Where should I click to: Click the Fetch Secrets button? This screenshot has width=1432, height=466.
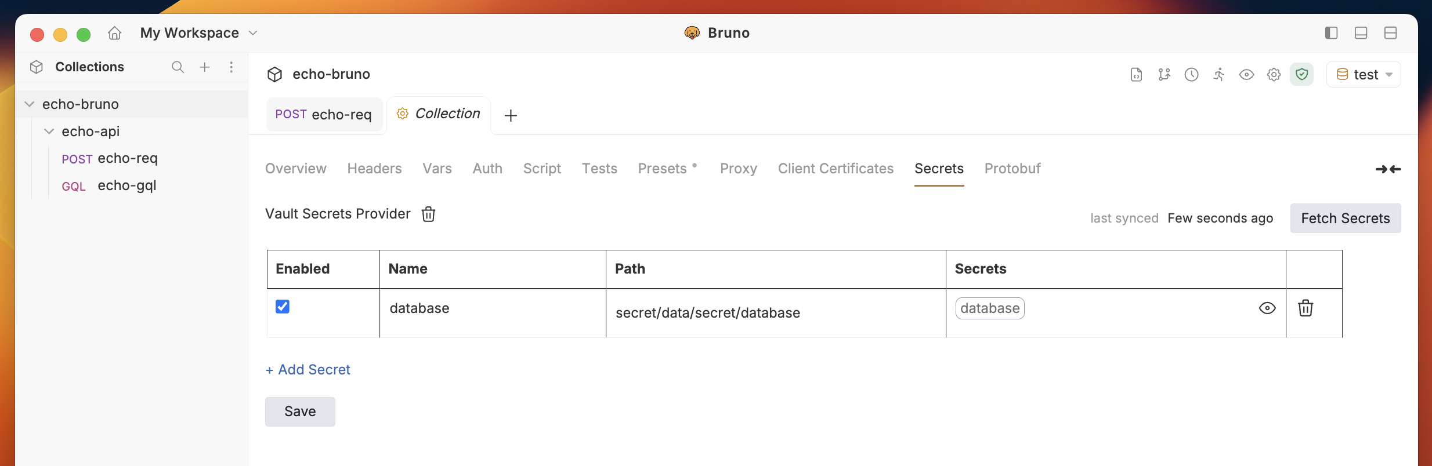pyautogui.click(x=1346, y=219)
